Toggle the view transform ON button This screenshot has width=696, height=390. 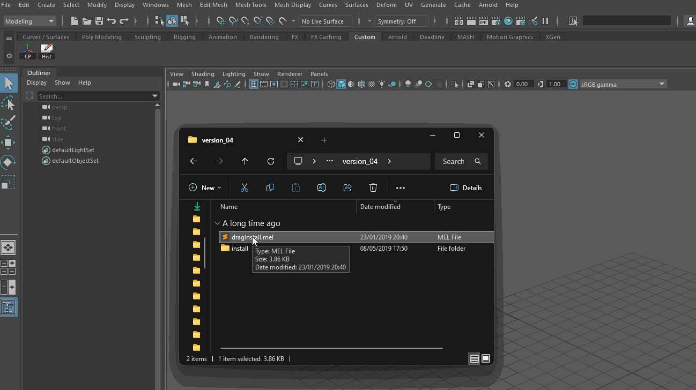(x=573, y=84)
